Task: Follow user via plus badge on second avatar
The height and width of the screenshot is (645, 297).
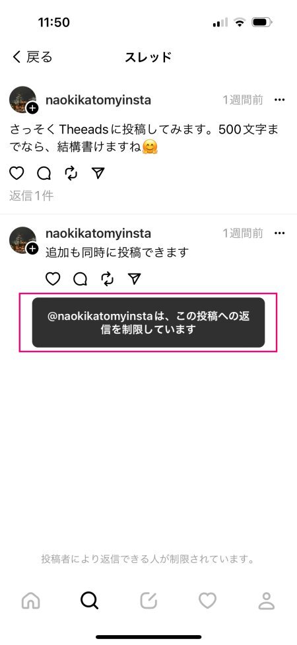Action: 32,248
